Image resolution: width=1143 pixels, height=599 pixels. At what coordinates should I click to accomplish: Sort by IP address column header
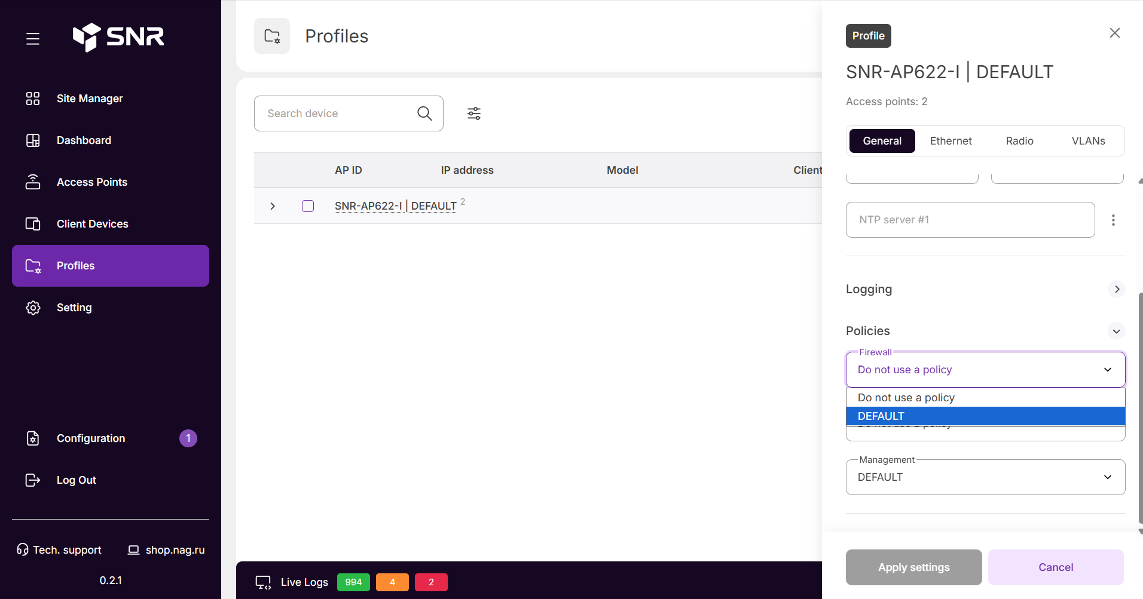point(467,170)
